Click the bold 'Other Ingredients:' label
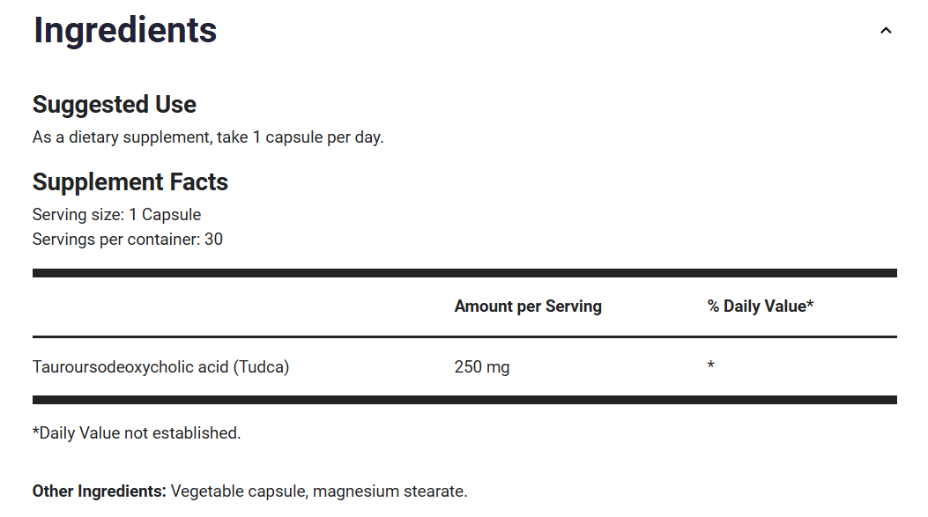Image resolution: width=928 pixels, height=517 pixels. point(99,491)
